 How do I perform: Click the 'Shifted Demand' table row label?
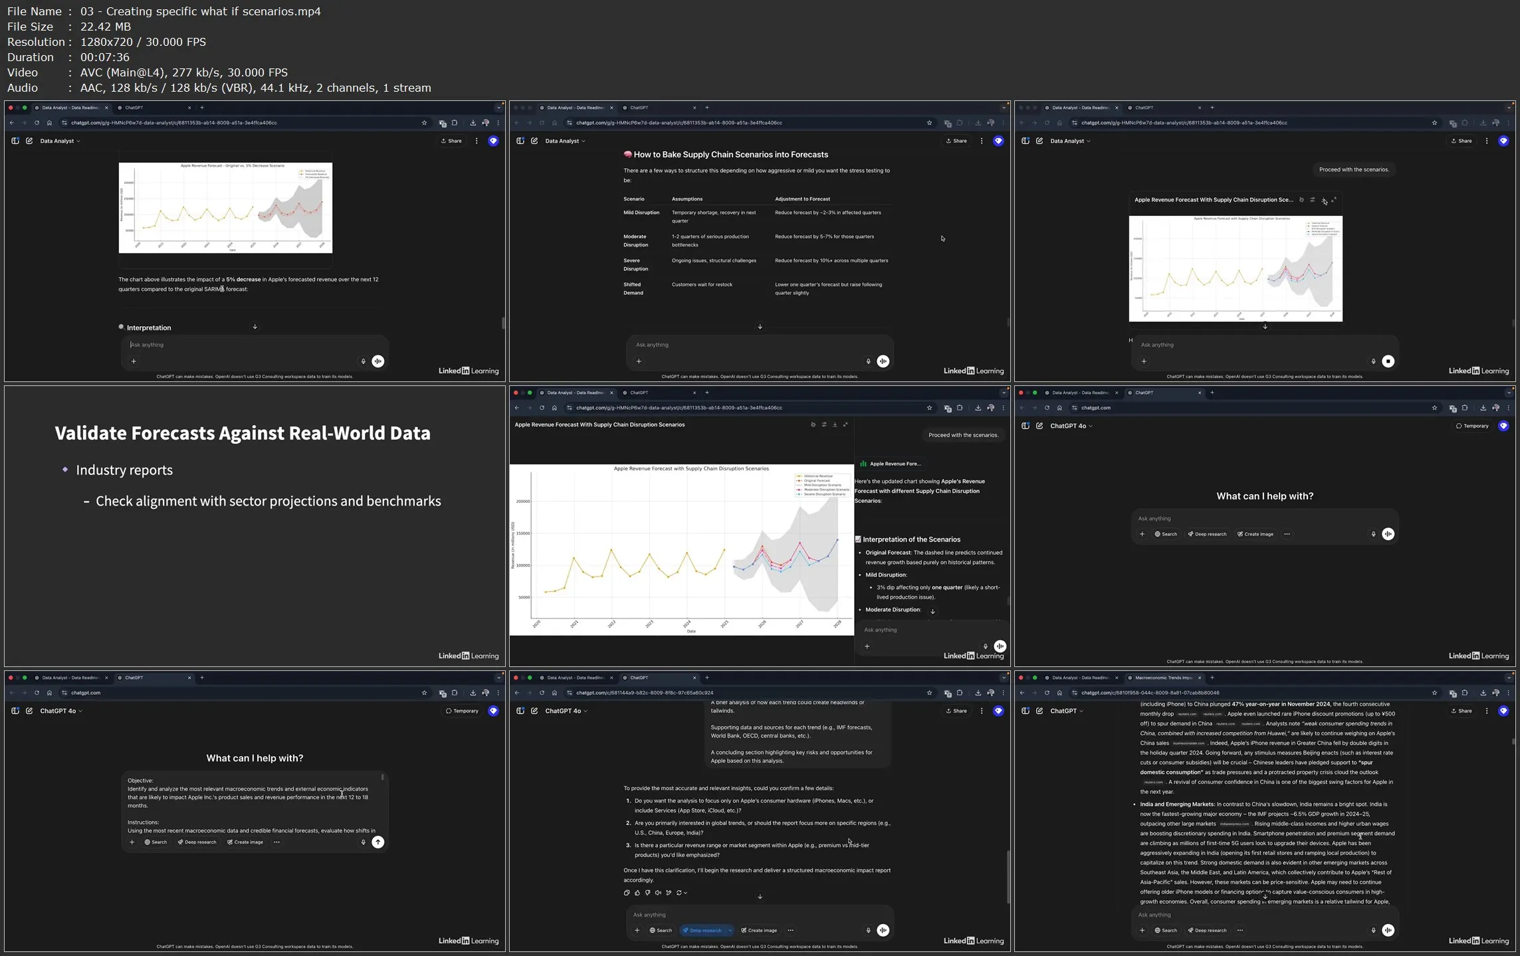pyautogui.click(x=633, y=288)
